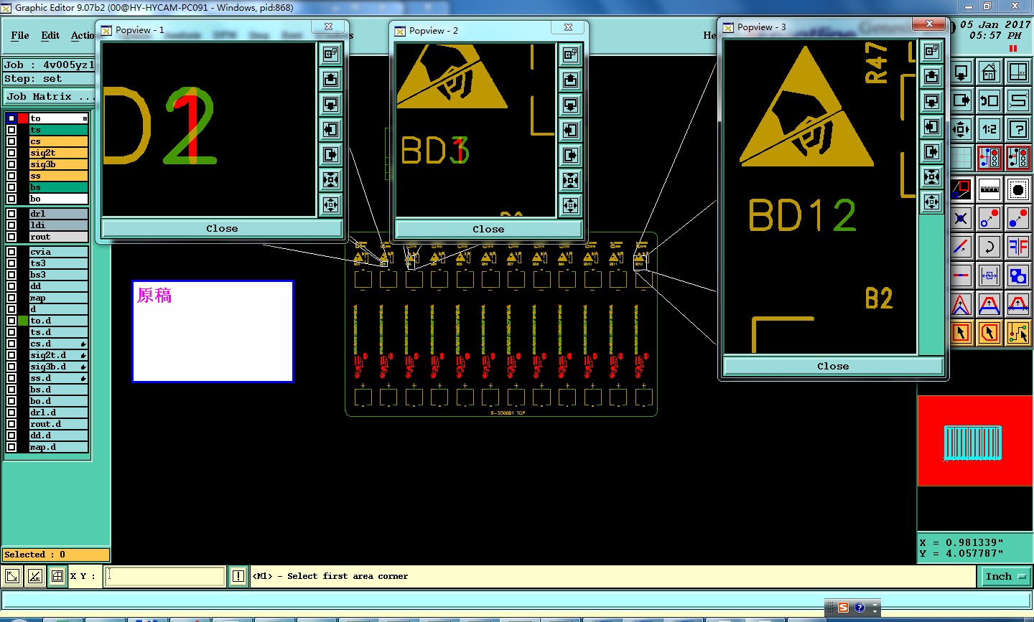This screenshot has width=1034, height=622.
Task: Click the exclamation mark button
Action: 238,576
